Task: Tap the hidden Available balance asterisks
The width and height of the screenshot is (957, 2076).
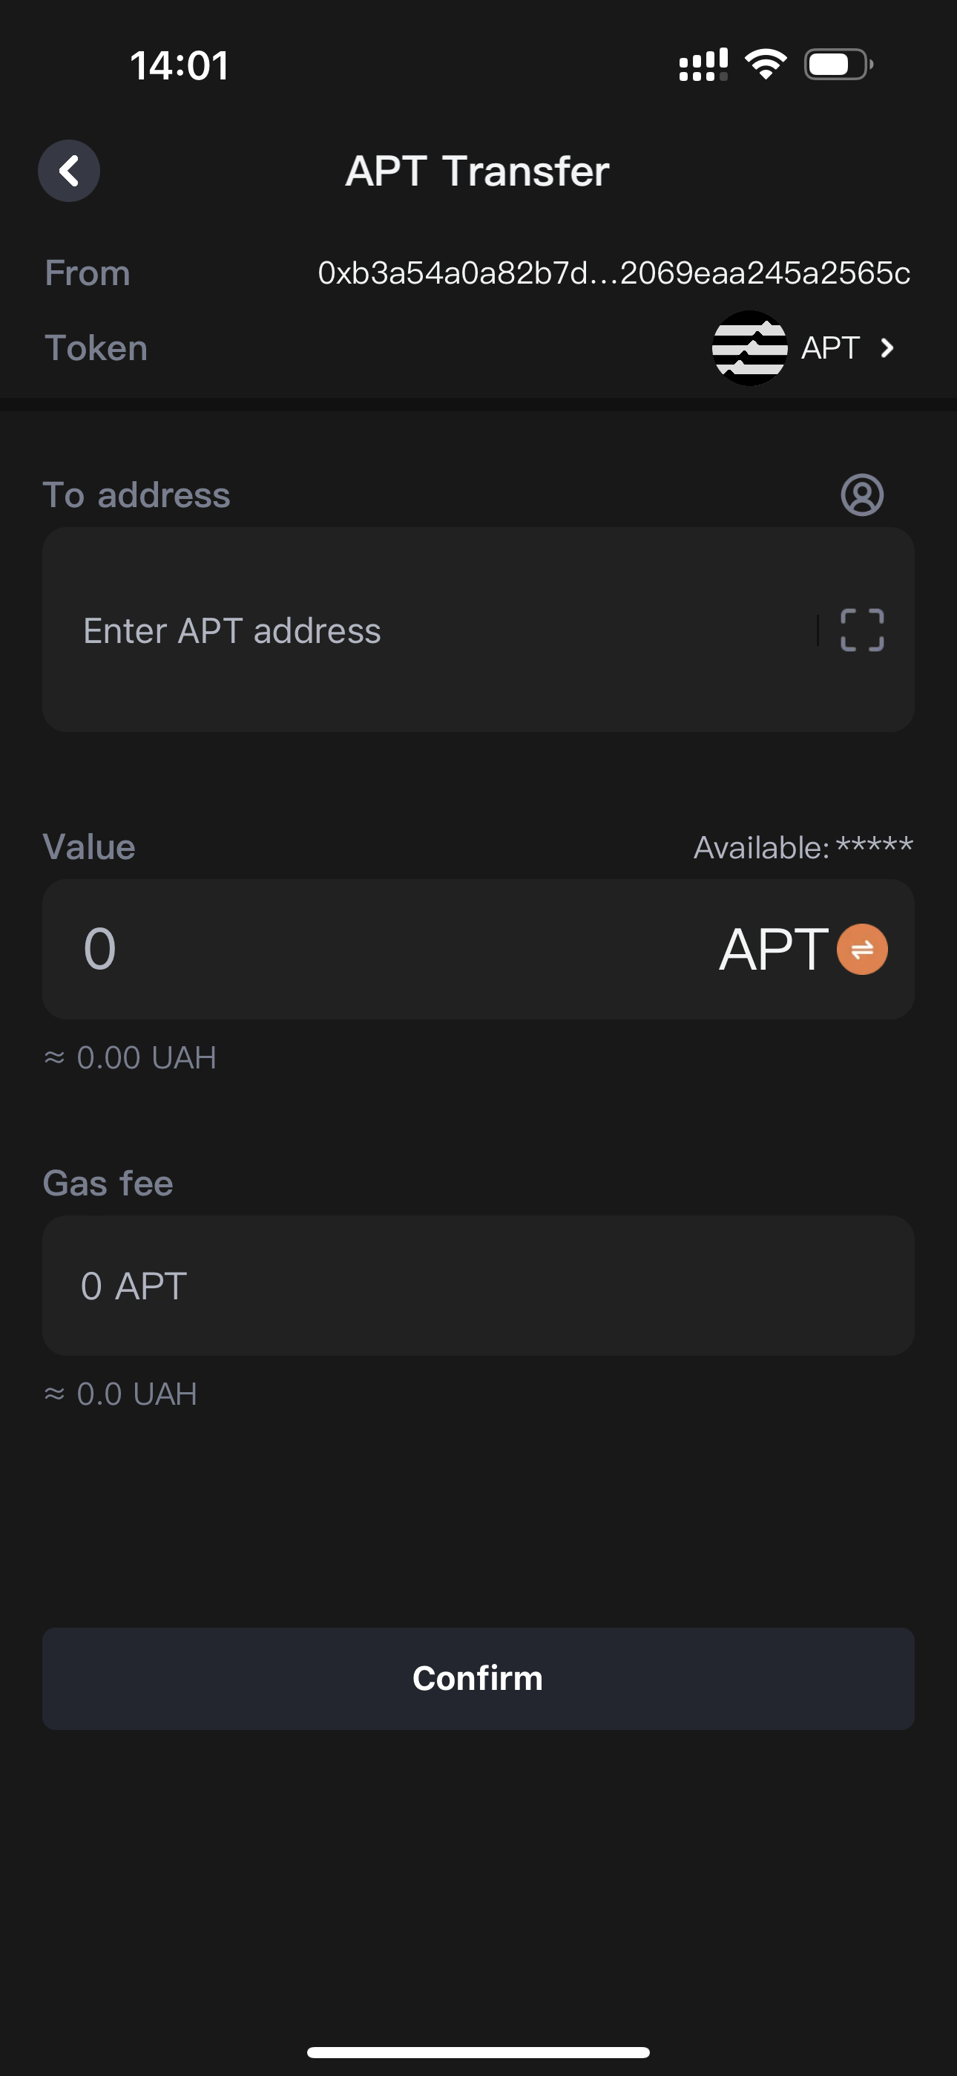Action: click(874, 847)
